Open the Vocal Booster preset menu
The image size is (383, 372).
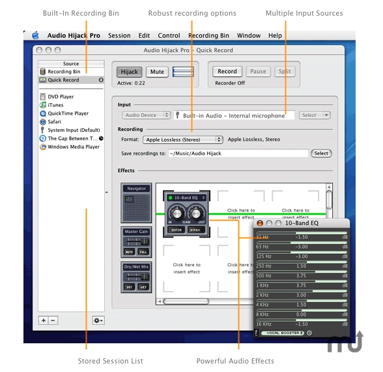(x=283, y=333)
